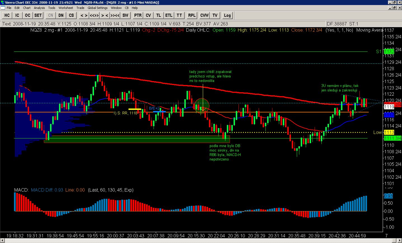Click the 'Close: 1172 3/4' daily value

tap(307, 30)
